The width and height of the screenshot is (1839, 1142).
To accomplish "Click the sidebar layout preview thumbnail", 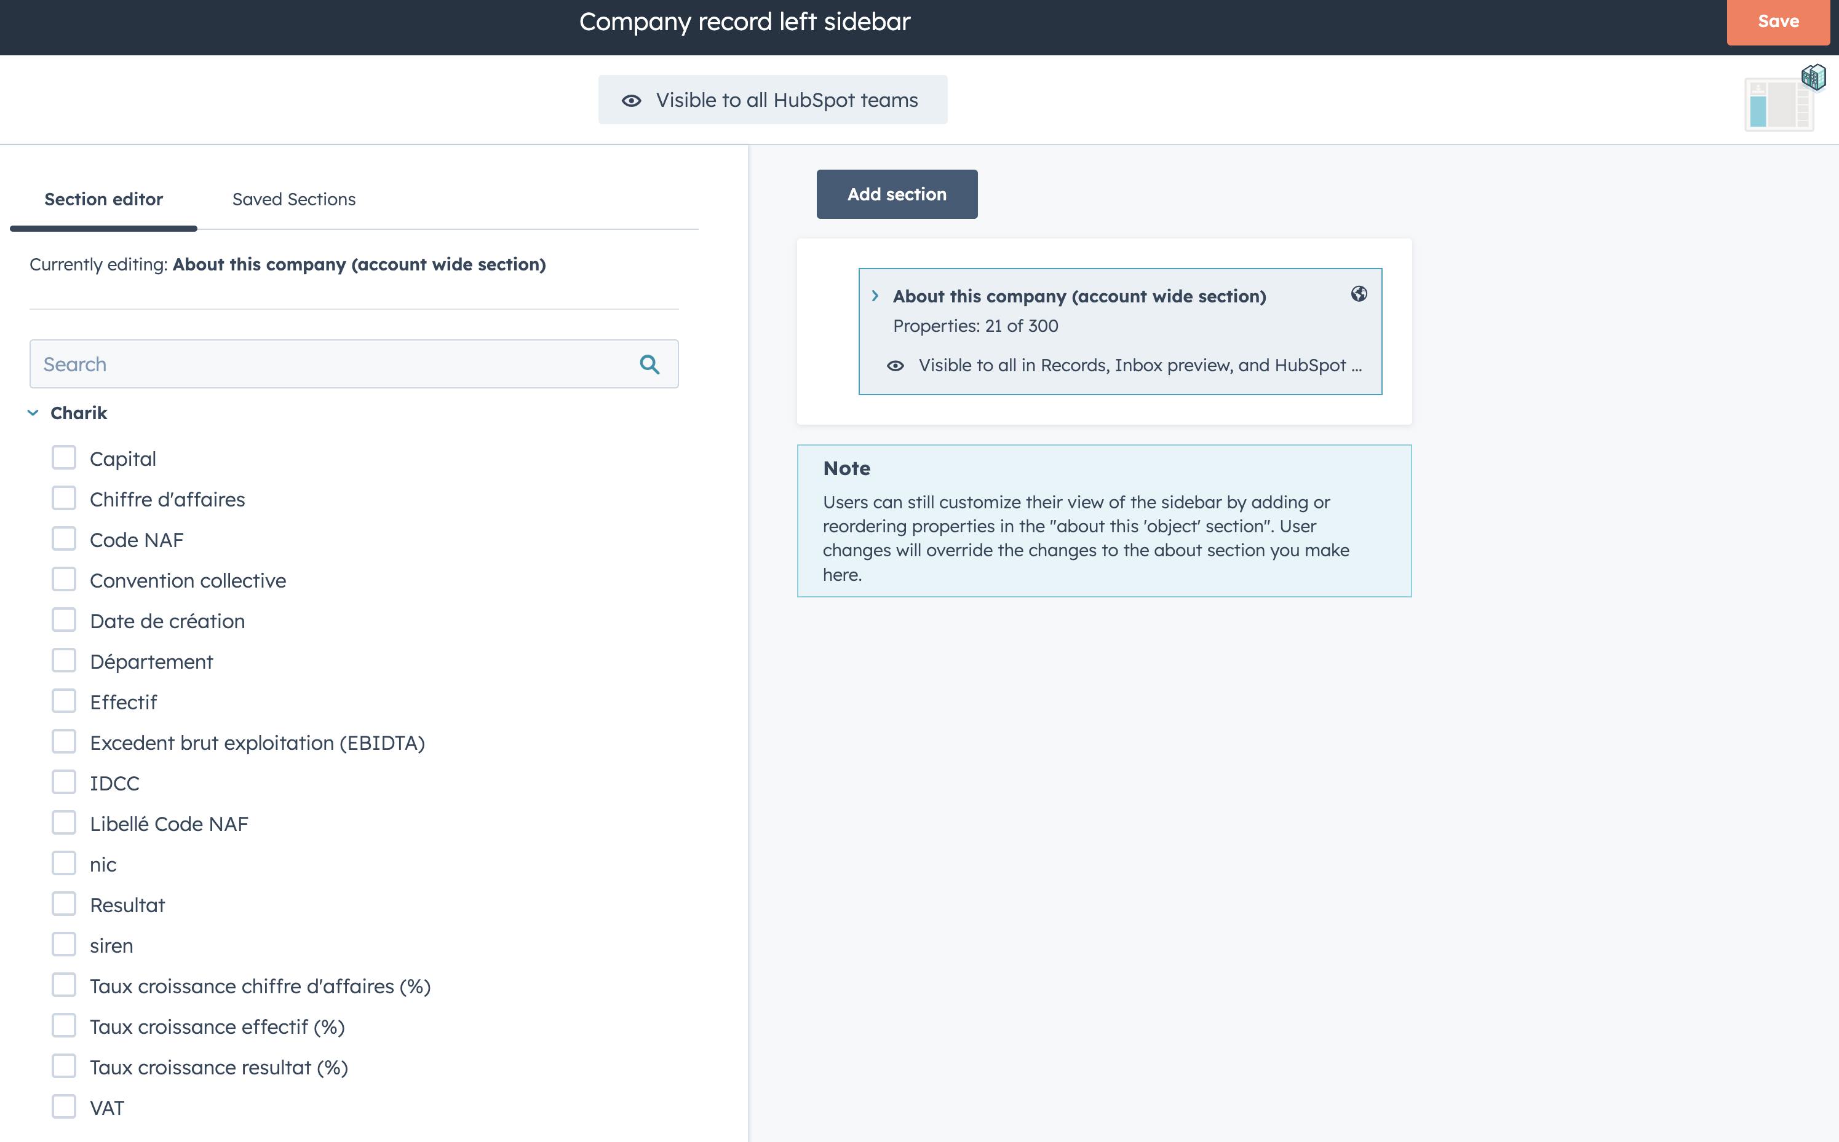I will [1779, 106].
